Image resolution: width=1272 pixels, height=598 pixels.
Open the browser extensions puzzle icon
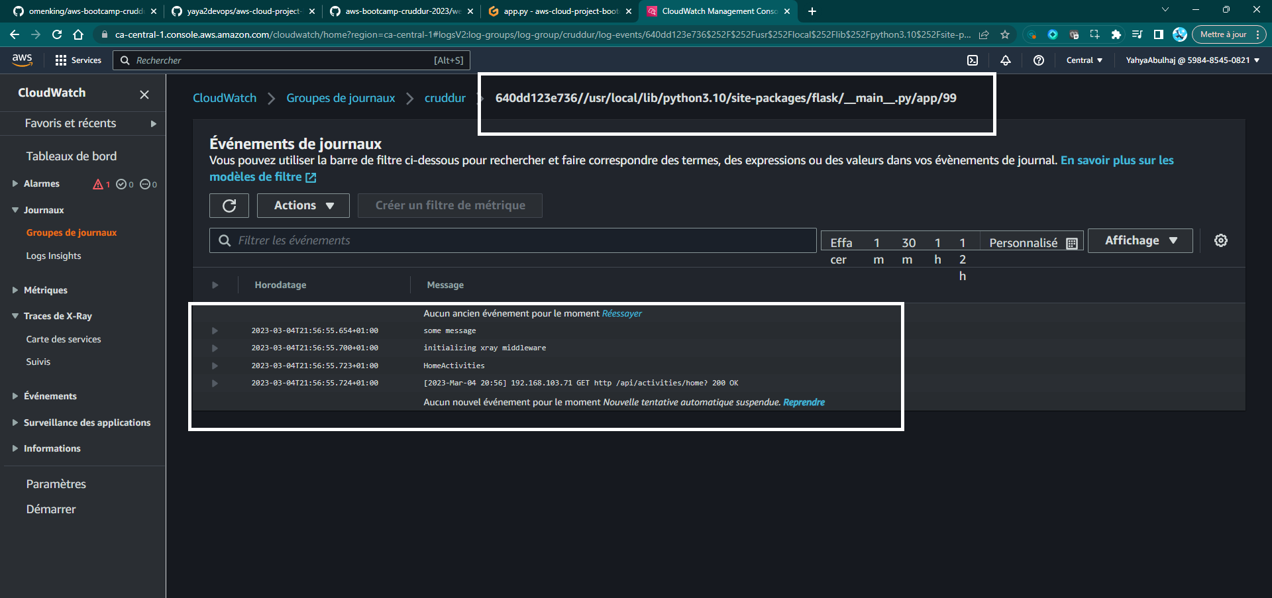pos(1116,34)
